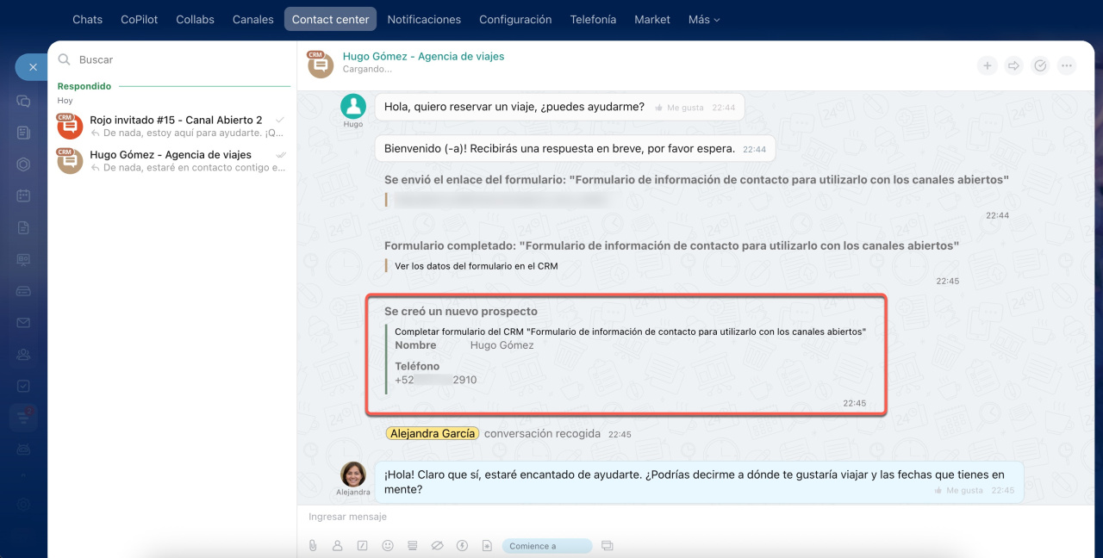
Task: Open the Notificaciones tab
Action: pyautogui.click(x=424, y=19)
